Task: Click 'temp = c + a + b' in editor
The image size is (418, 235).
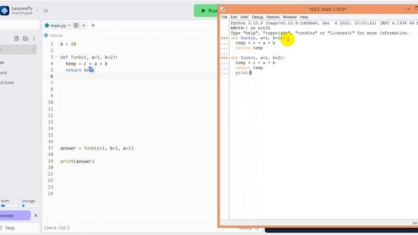Action: click(x=86, y=64)
